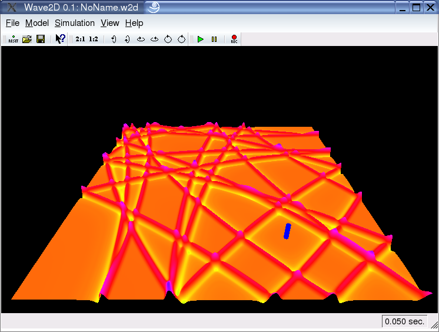Click the first rotate icon right of 1:2
439x332 pixels.
click(113, 40)
